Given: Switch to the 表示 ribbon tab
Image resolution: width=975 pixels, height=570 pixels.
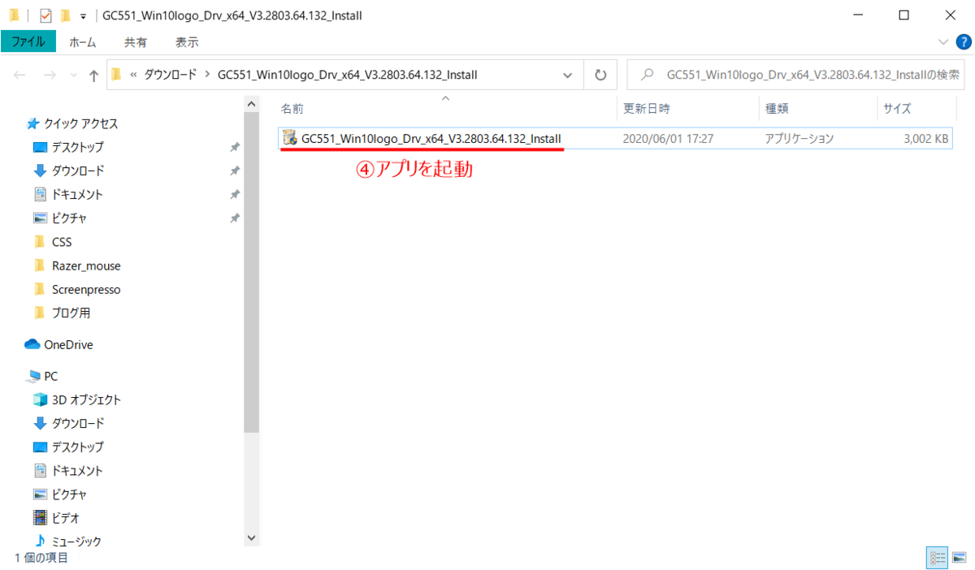Looking at the screenshot, I should pyautogui.click(x=187, y=42).
